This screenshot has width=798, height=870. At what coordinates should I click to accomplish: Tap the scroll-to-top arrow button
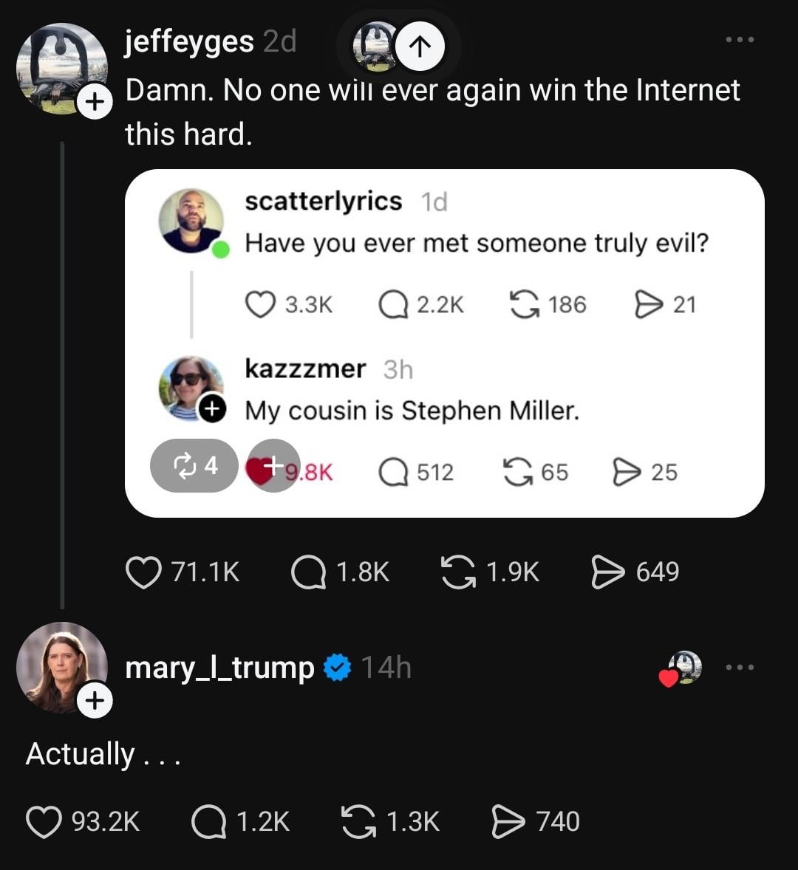click(x=420, y=47)
